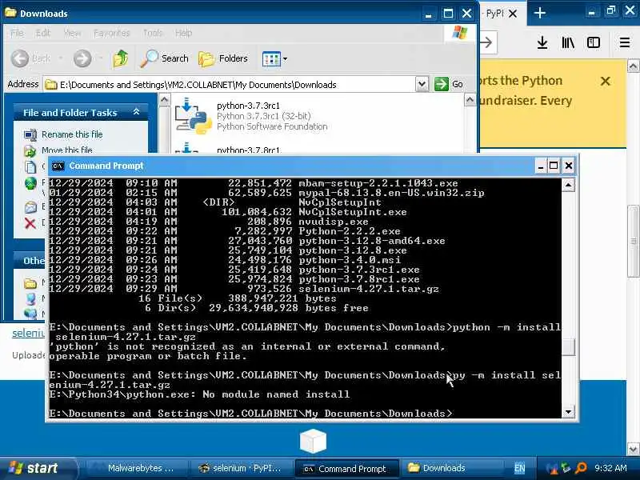Click the EN language indicator
Viewport: 640px width, 480px height.
tap(519, 468)
